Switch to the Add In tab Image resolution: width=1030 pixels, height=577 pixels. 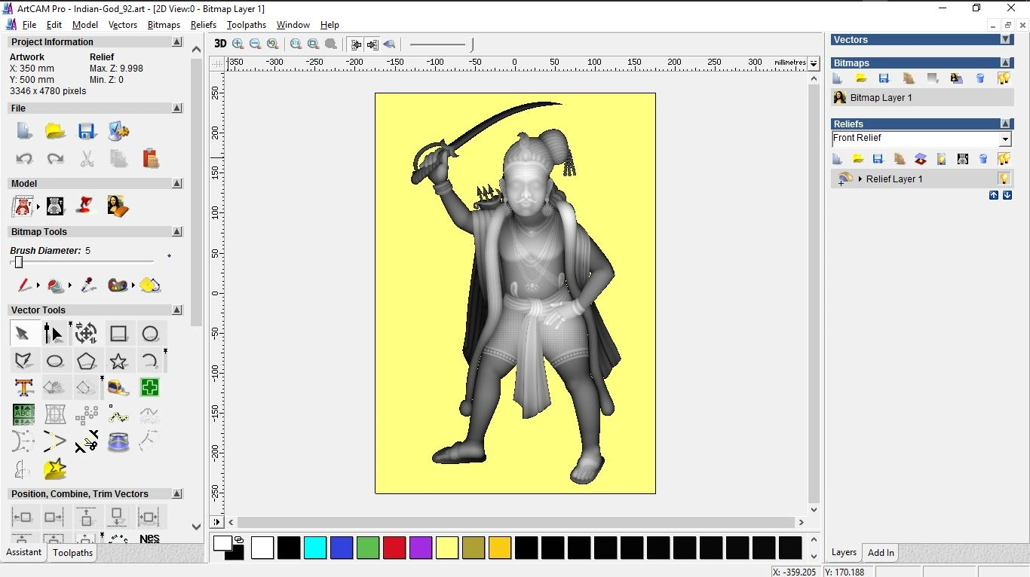tap(880, 553)
